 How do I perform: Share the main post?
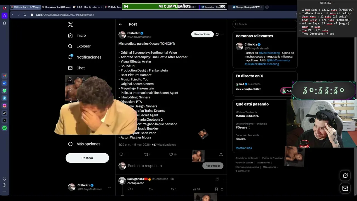[221, 154]
